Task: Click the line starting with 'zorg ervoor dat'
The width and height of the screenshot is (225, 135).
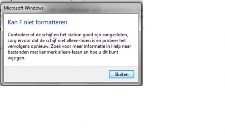Action: (x=67, y=41)
